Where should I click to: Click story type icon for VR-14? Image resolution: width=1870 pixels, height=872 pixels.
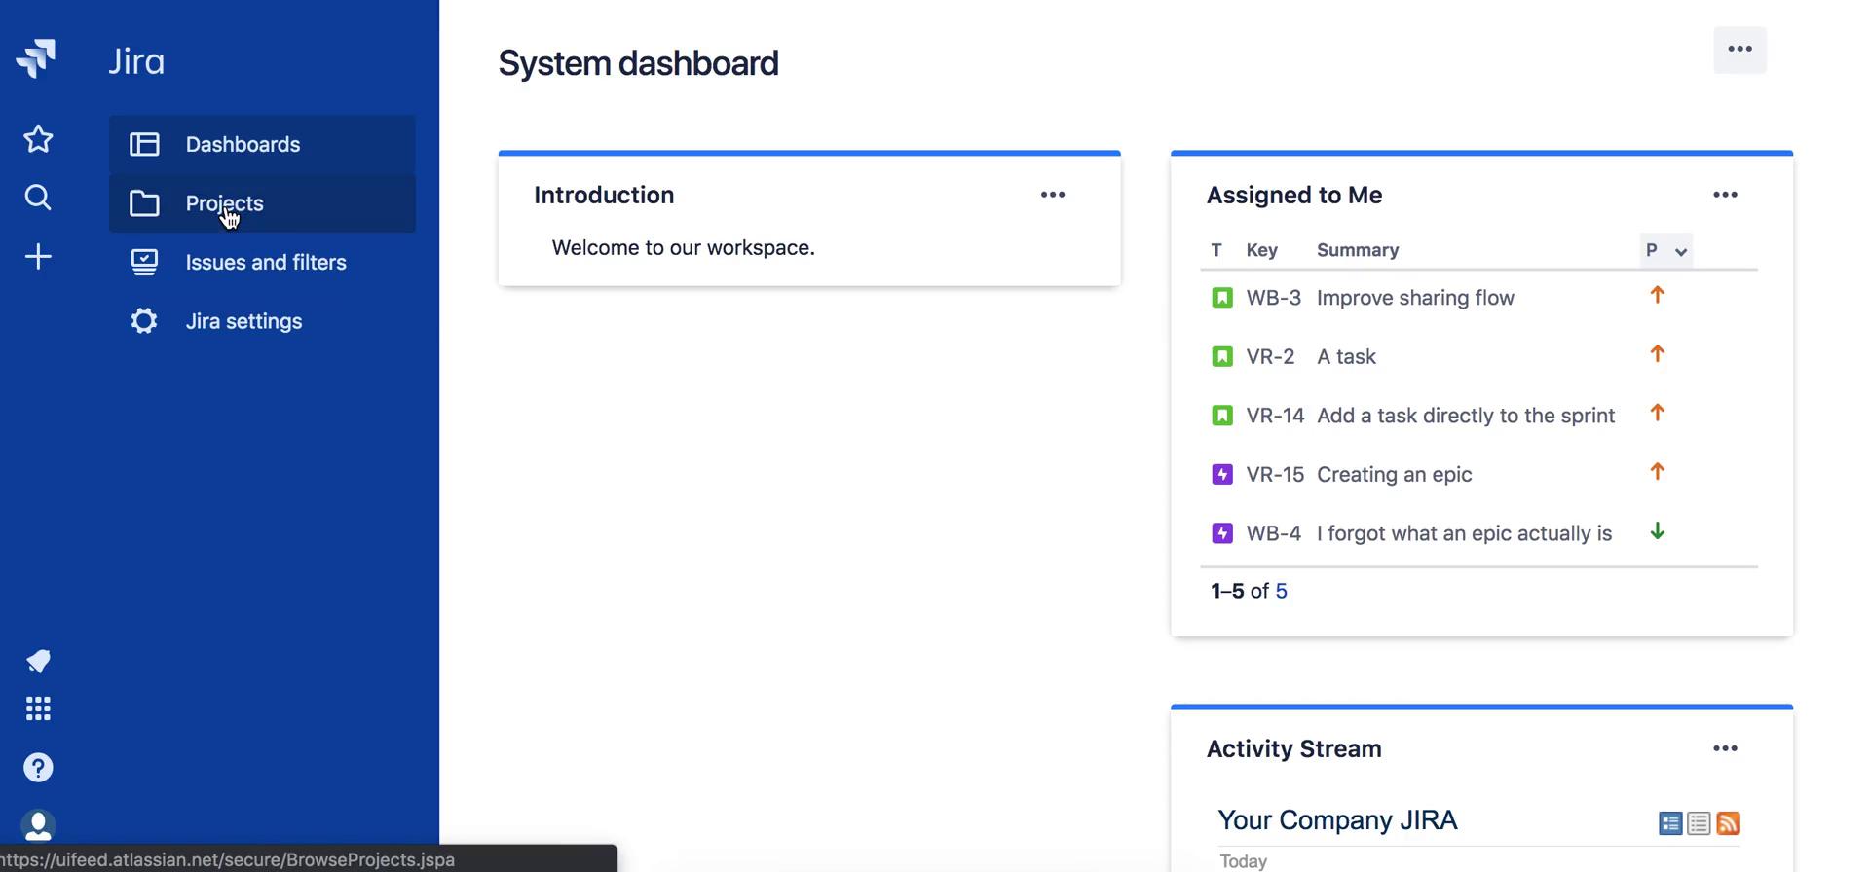[1221, 416]
